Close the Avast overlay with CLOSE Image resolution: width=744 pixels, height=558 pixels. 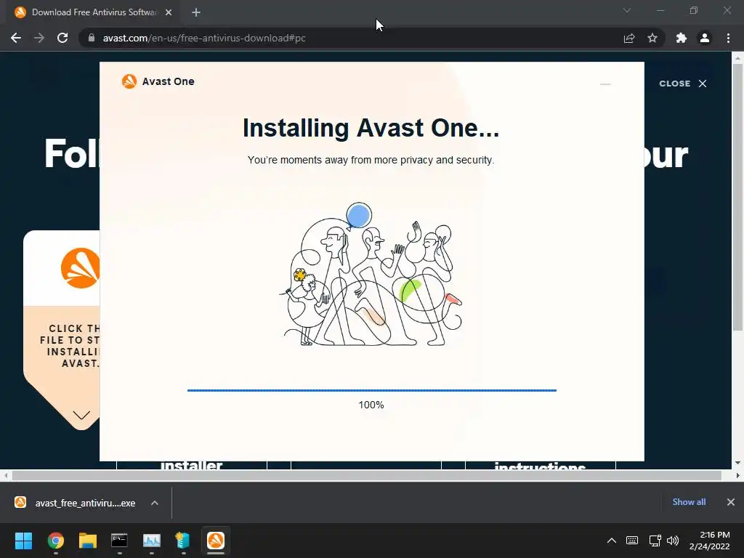(683, 84)
